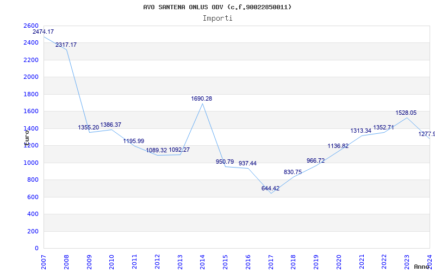Select the 1195.99 data label
435x272 pixels.
pyautogui.click(x=134, y=141)
